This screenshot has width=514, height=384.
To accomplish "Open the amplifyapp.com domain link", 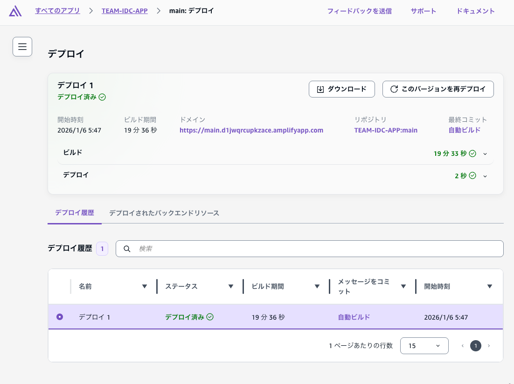I will [x=251, y=130].
